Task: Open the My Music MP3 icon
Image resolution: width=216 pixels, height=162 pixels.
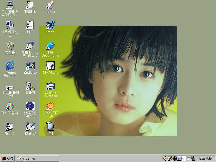Action: (x=50, y=66)
